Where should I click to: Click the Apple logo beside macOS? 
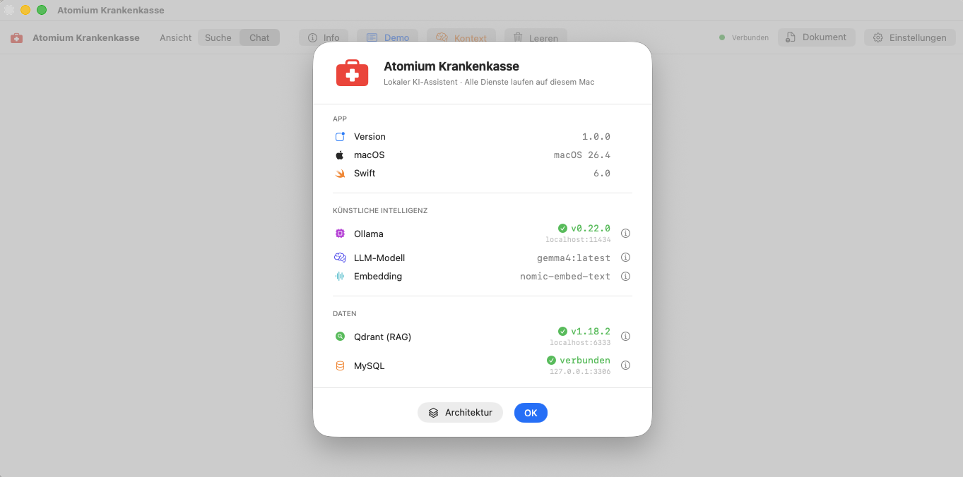tap(340, 155)
